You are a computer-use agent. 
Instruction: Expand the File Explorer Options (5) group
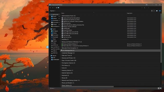68,63
